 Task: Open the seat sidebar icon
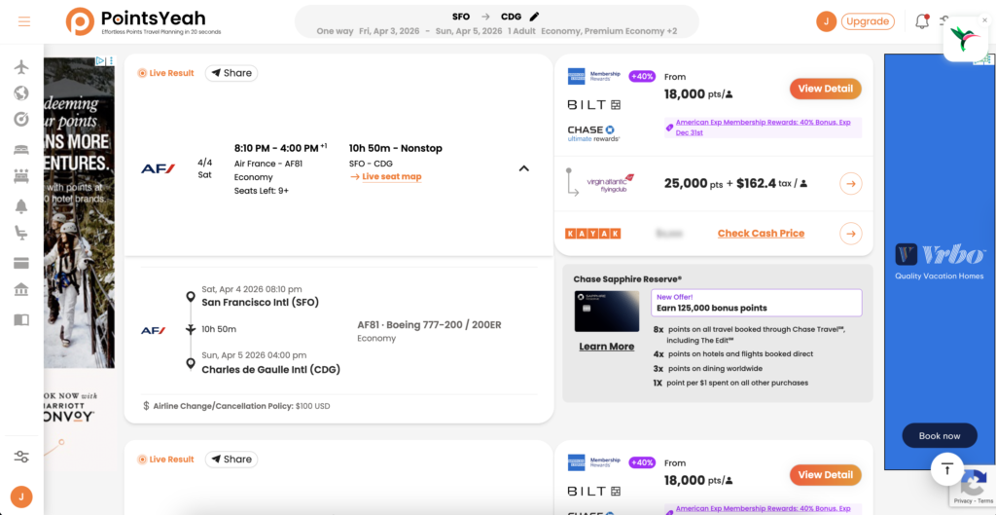coord(21,234)
